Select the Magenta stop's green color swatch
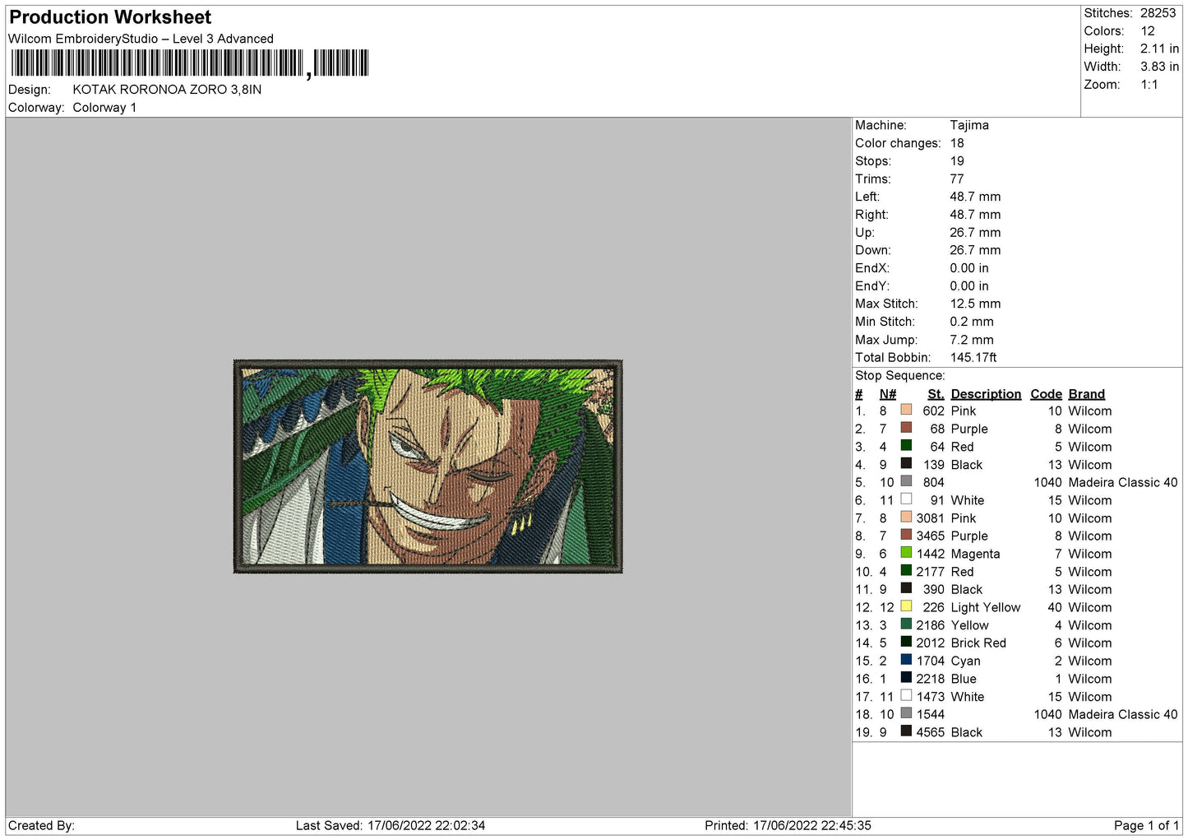Screen dimensions: 1188x840 906,554
